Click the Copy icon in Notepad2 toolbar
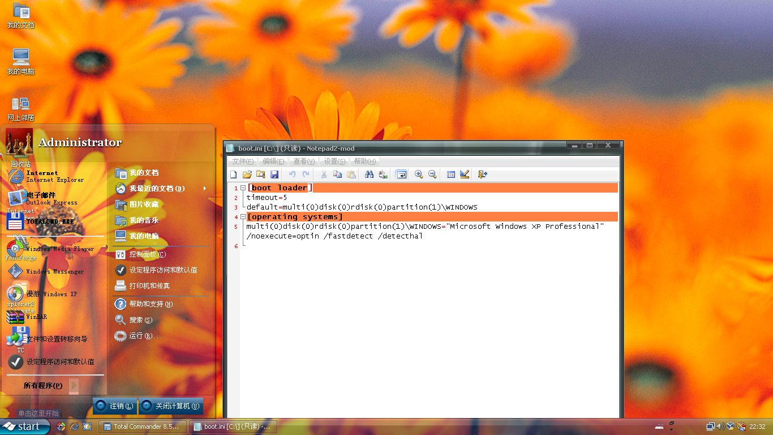 [337, 174]
